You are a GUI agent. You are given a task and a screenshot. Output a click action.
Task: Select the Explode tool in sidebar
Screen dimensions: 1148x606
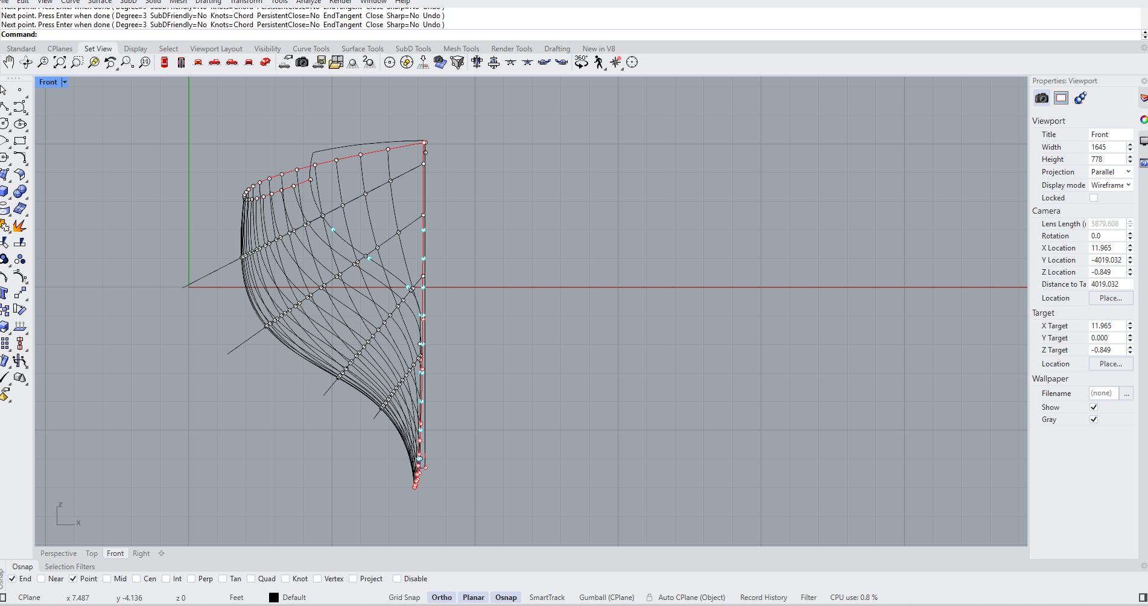click(x=19, y=225)
